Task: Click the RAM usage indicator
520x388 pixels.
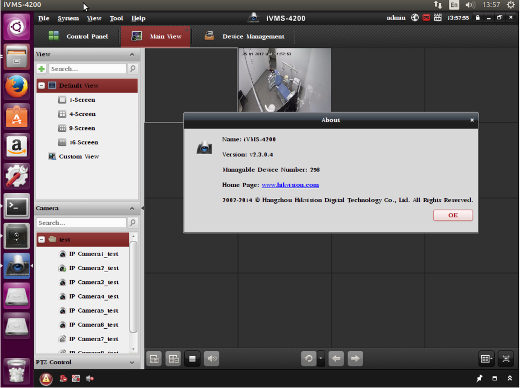Action: 438,18
